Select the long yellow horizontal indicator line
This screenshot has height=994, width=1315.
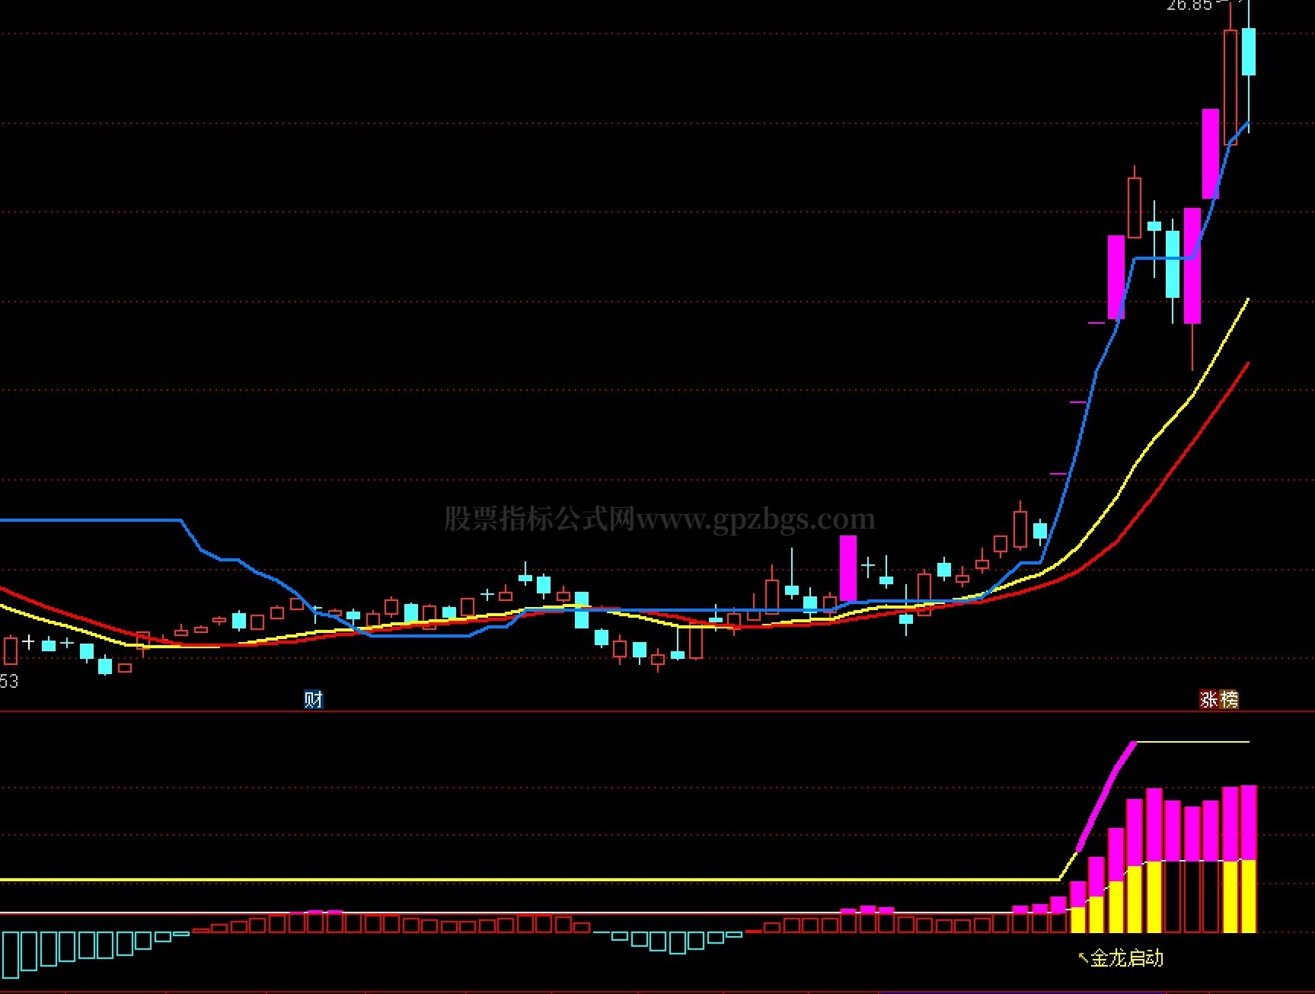click(x=529, y=880)
